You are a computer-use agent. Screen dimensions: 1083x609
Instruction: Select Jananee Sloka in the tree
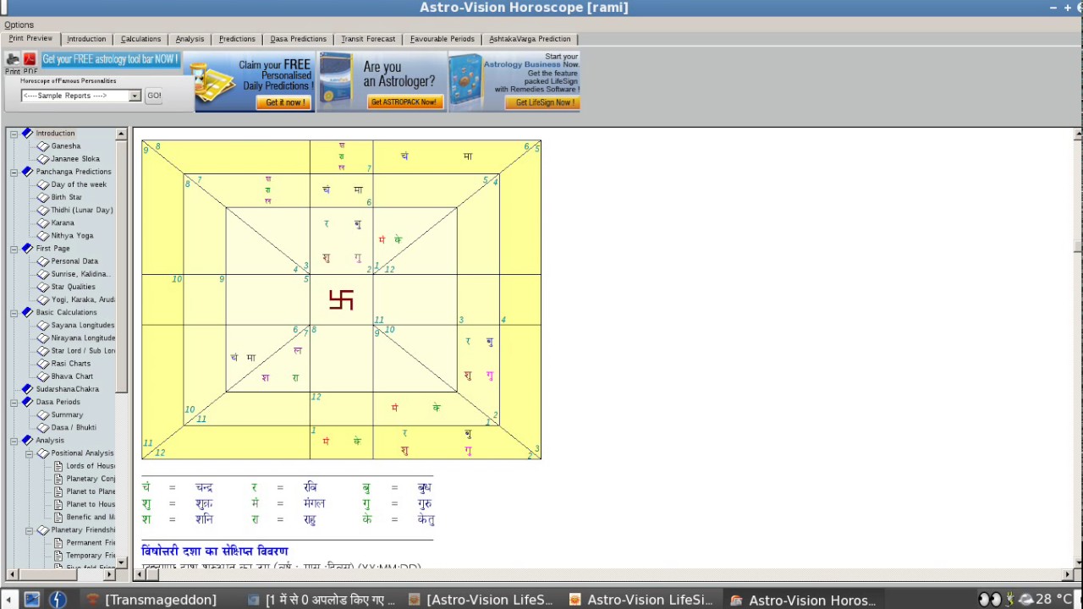[x=75, y=159]
